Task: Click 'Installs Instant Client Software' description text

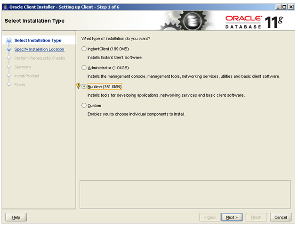Action: [114, 58]
